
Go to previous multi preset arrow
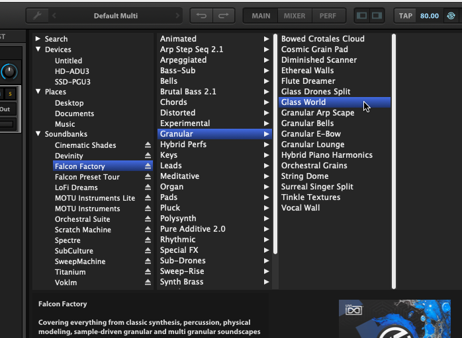[x=54, y=16]
